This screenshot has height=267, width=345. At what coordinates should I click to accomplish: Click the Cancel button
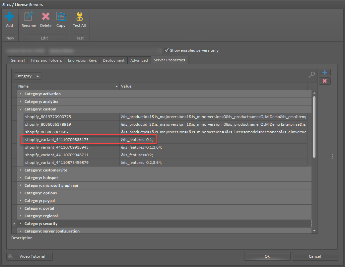click(315, 256)
